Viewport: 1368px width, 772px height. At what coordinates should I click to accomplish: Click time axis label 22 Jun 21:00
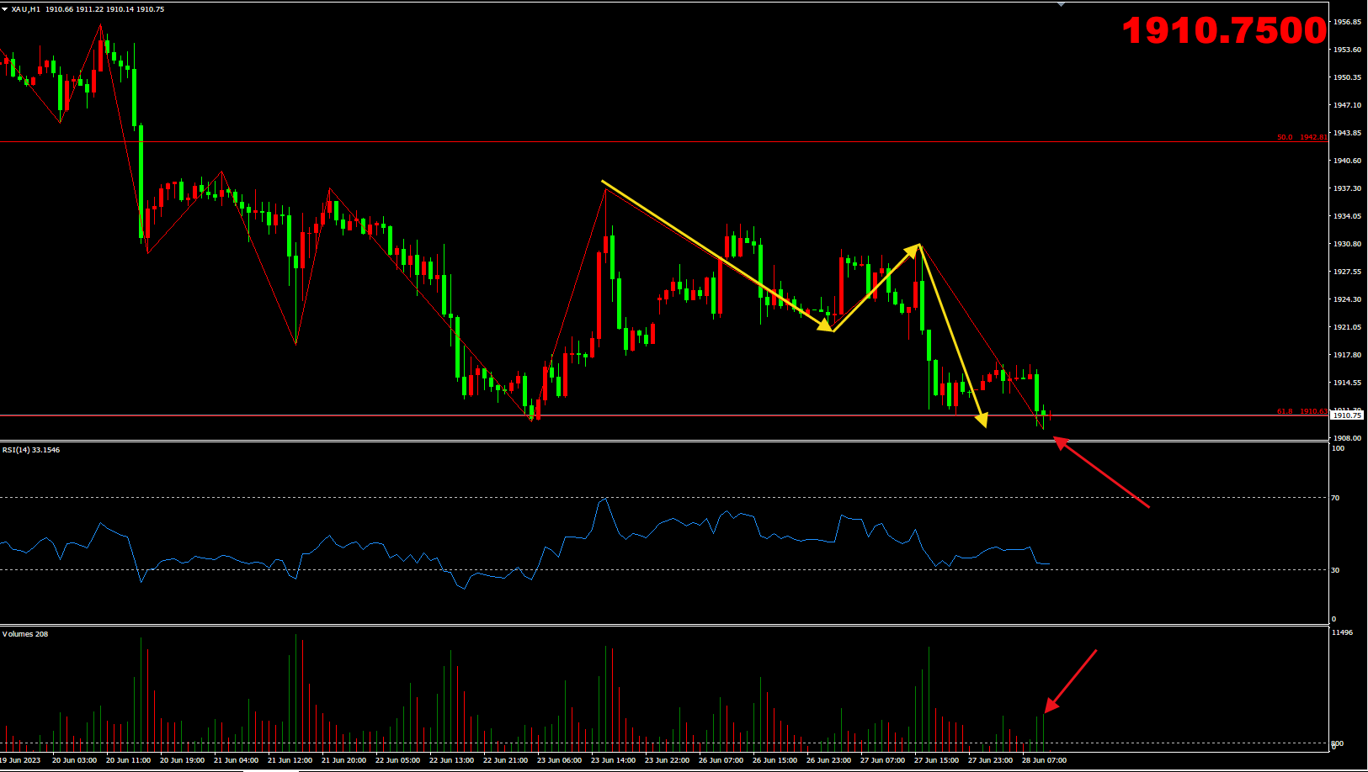505,760
